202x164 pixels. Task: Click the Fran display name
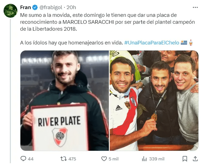pyautogui.click(x=26, y=7)
